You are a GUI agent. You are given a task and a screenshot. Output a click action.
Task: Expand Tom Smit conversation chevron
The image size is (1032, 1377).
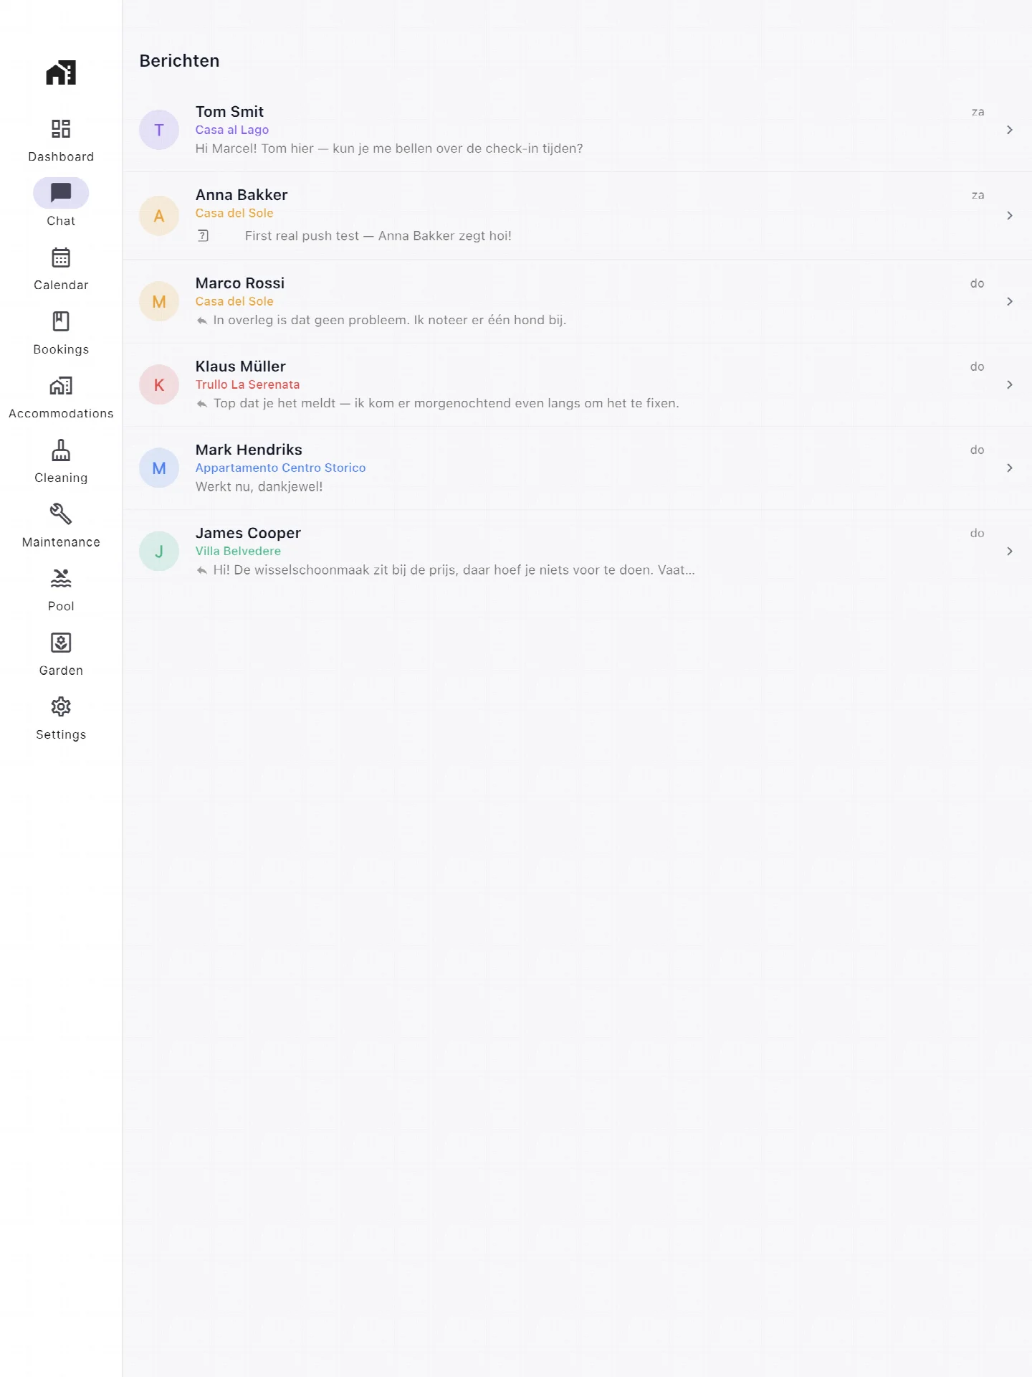(x=1009, y=130)
